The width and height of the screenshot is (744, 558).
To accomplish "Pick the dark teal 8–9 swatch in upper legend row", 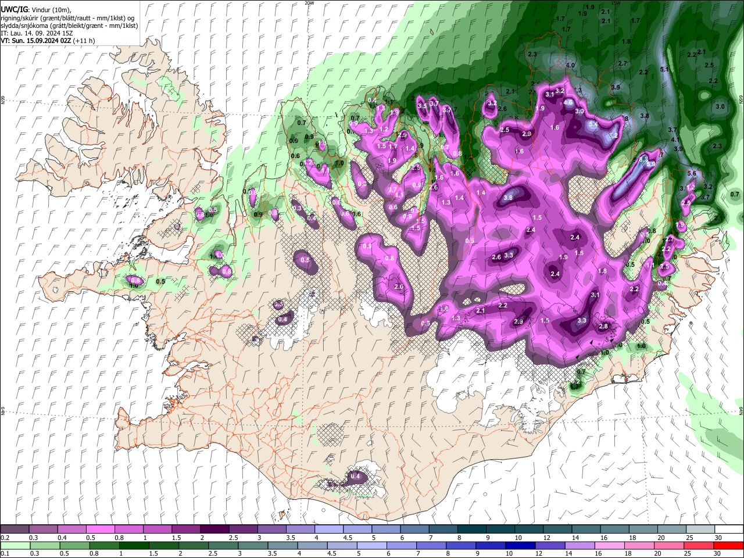I will tap(472, 529).
